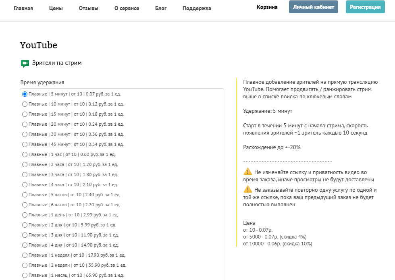Image resolution: width=395 pixels, height=280 pixels.
Task: Click the first yellow warning triangle icon
Action: 247,172
